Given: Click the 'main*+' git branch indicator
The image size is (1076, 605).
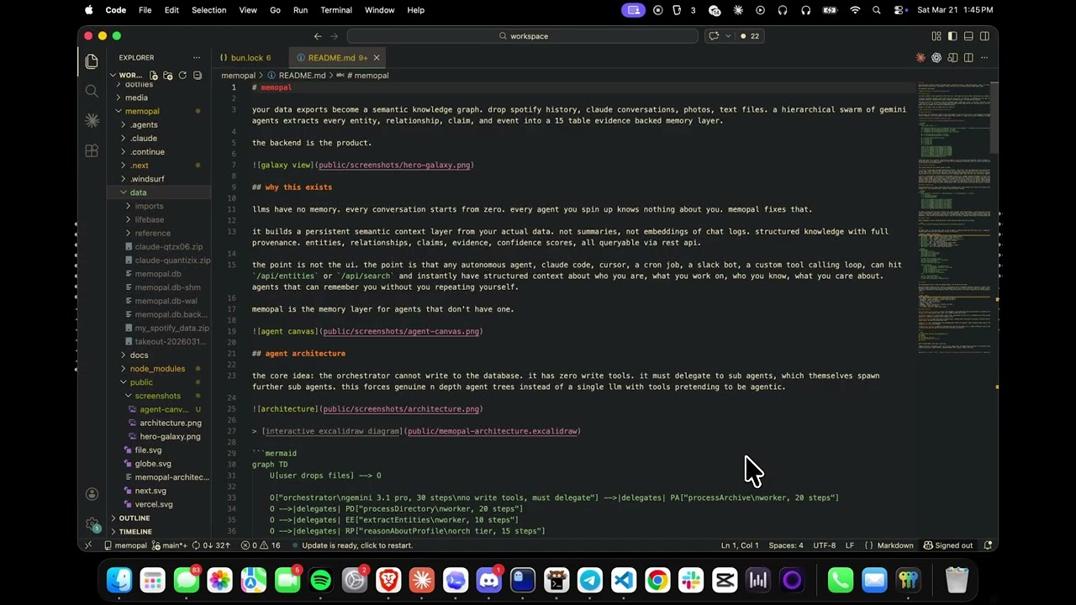Looking at the screenshot, I should tap(168, 545).
